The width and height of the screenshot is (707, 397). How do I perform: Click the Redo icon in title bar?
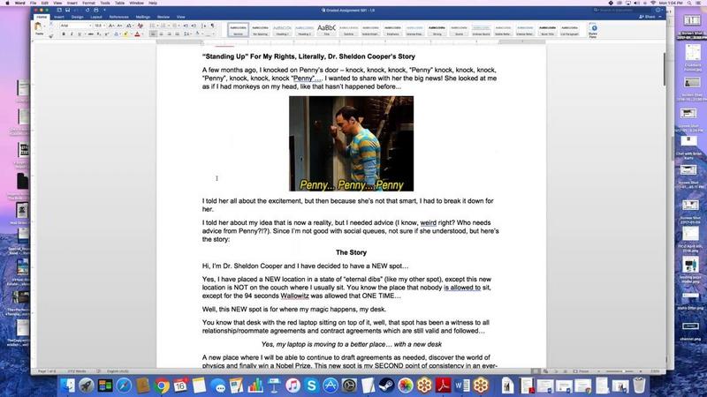tap(87, 10)
